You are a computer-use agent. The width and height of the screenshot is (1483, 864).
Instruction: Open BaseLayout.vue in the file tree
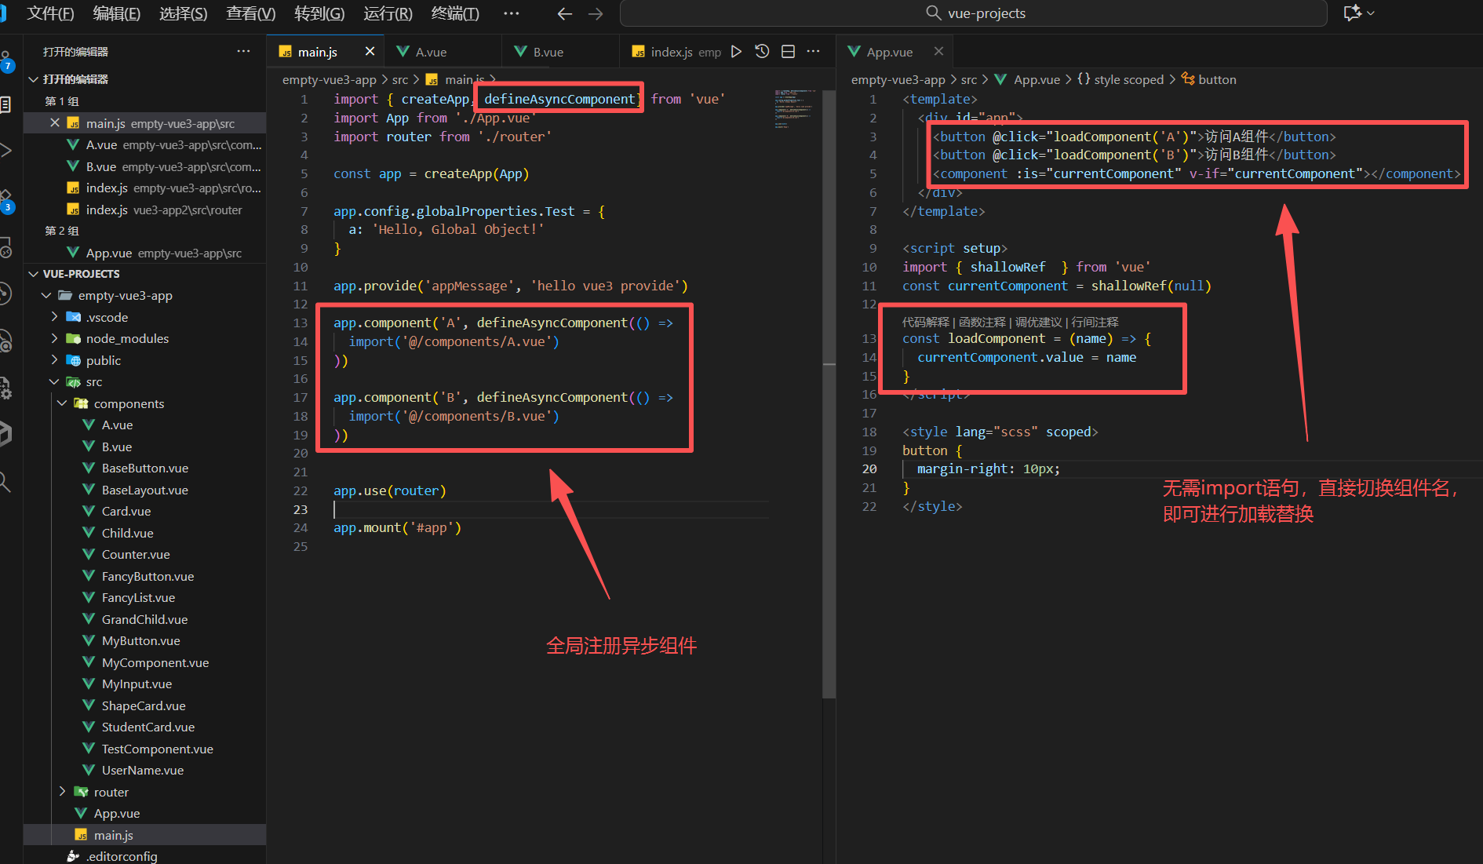click(145, 490)
